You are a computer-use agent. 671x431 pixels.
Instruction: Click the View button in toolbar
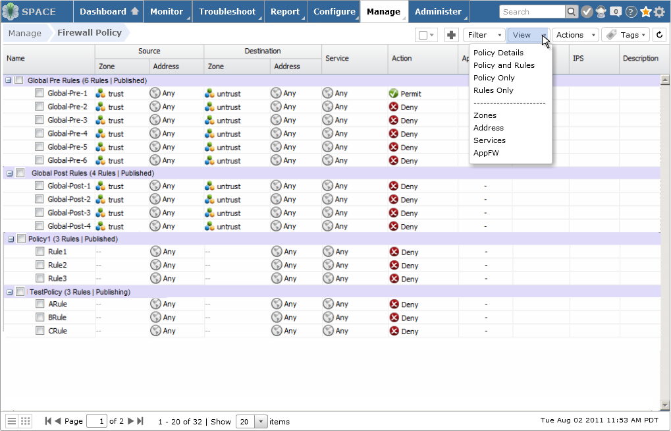(x=528, y=35)
